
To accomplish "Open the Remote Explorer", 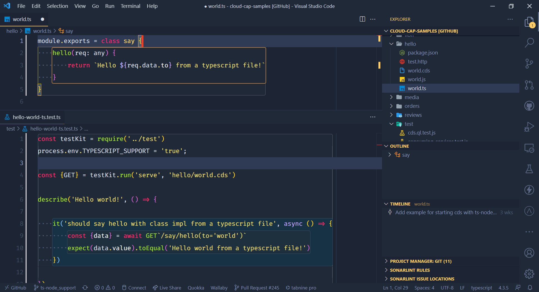I will (x=529, y=148).
